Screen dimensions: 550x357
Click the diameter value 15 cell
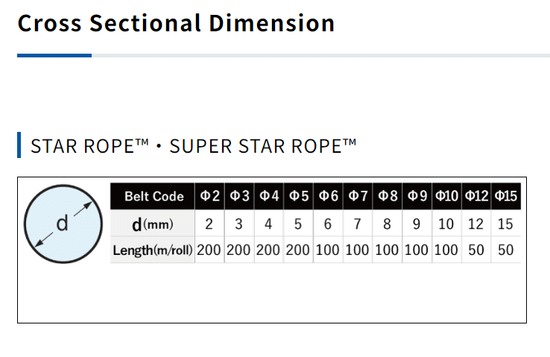click(x=506, y=224)
